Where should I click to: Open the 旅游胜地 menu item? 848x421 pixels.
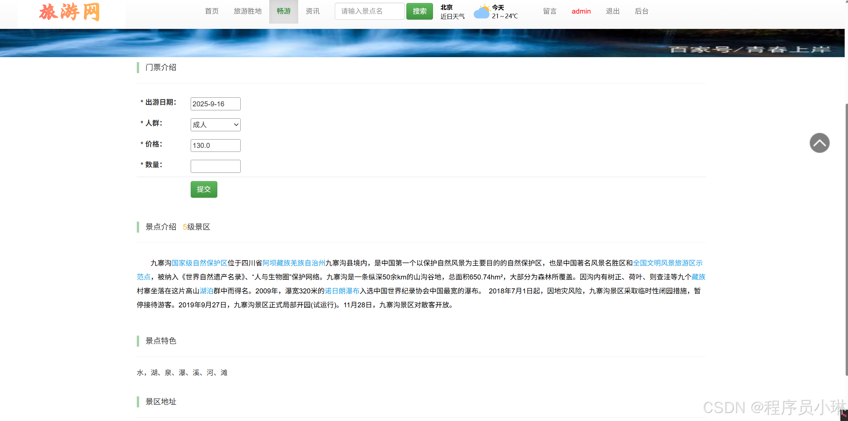coord(247,11)
